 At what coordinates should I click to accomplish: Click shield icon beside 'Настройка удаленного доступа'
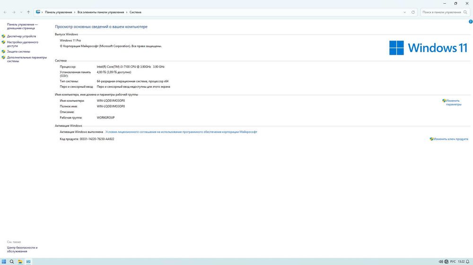[x=4, y=42]
